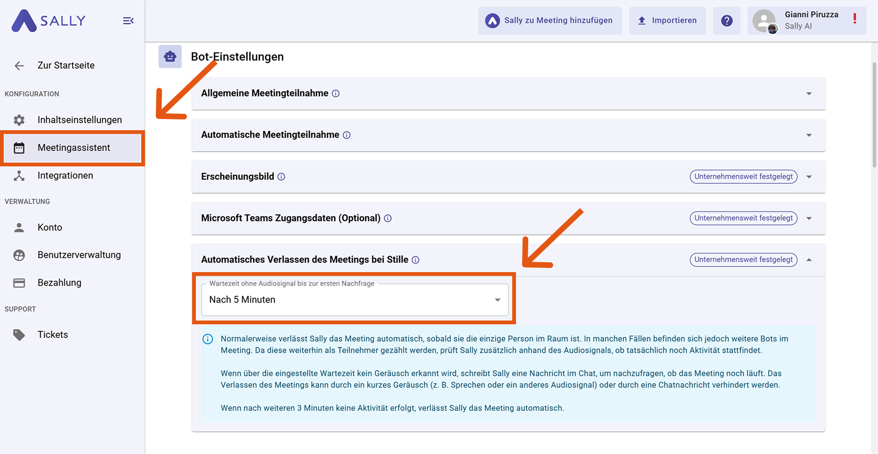878x454 pixels.
Task: Click the help question mark icon
Action: point(727,21)
